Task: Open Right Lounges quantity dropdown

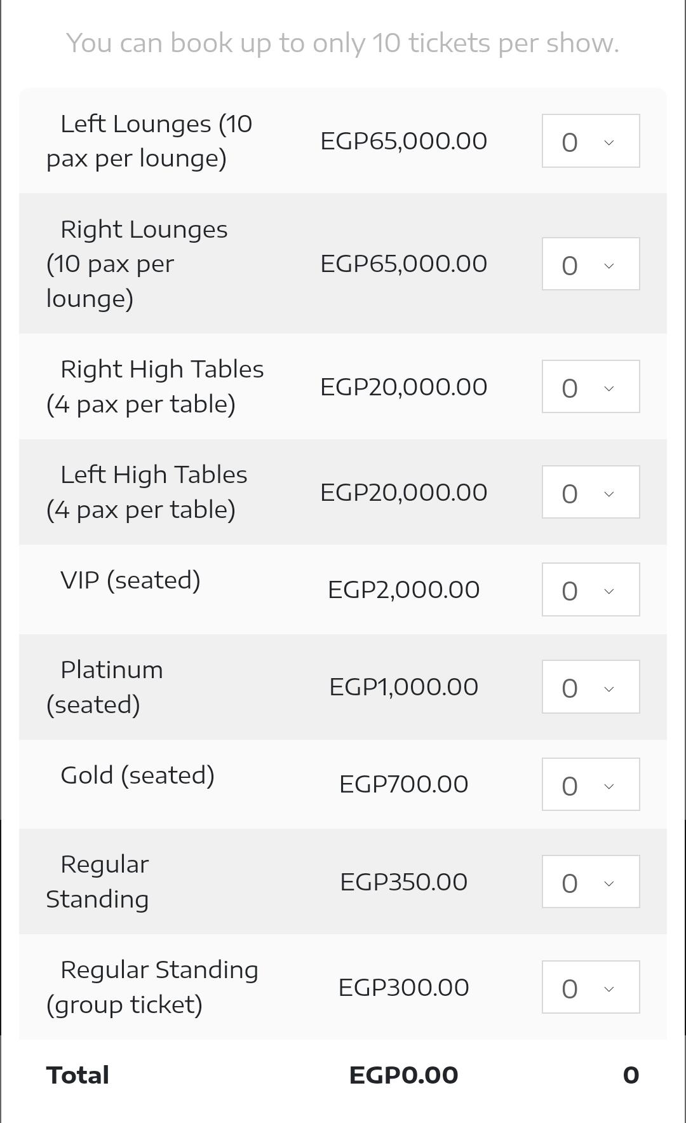Action: 590,264
